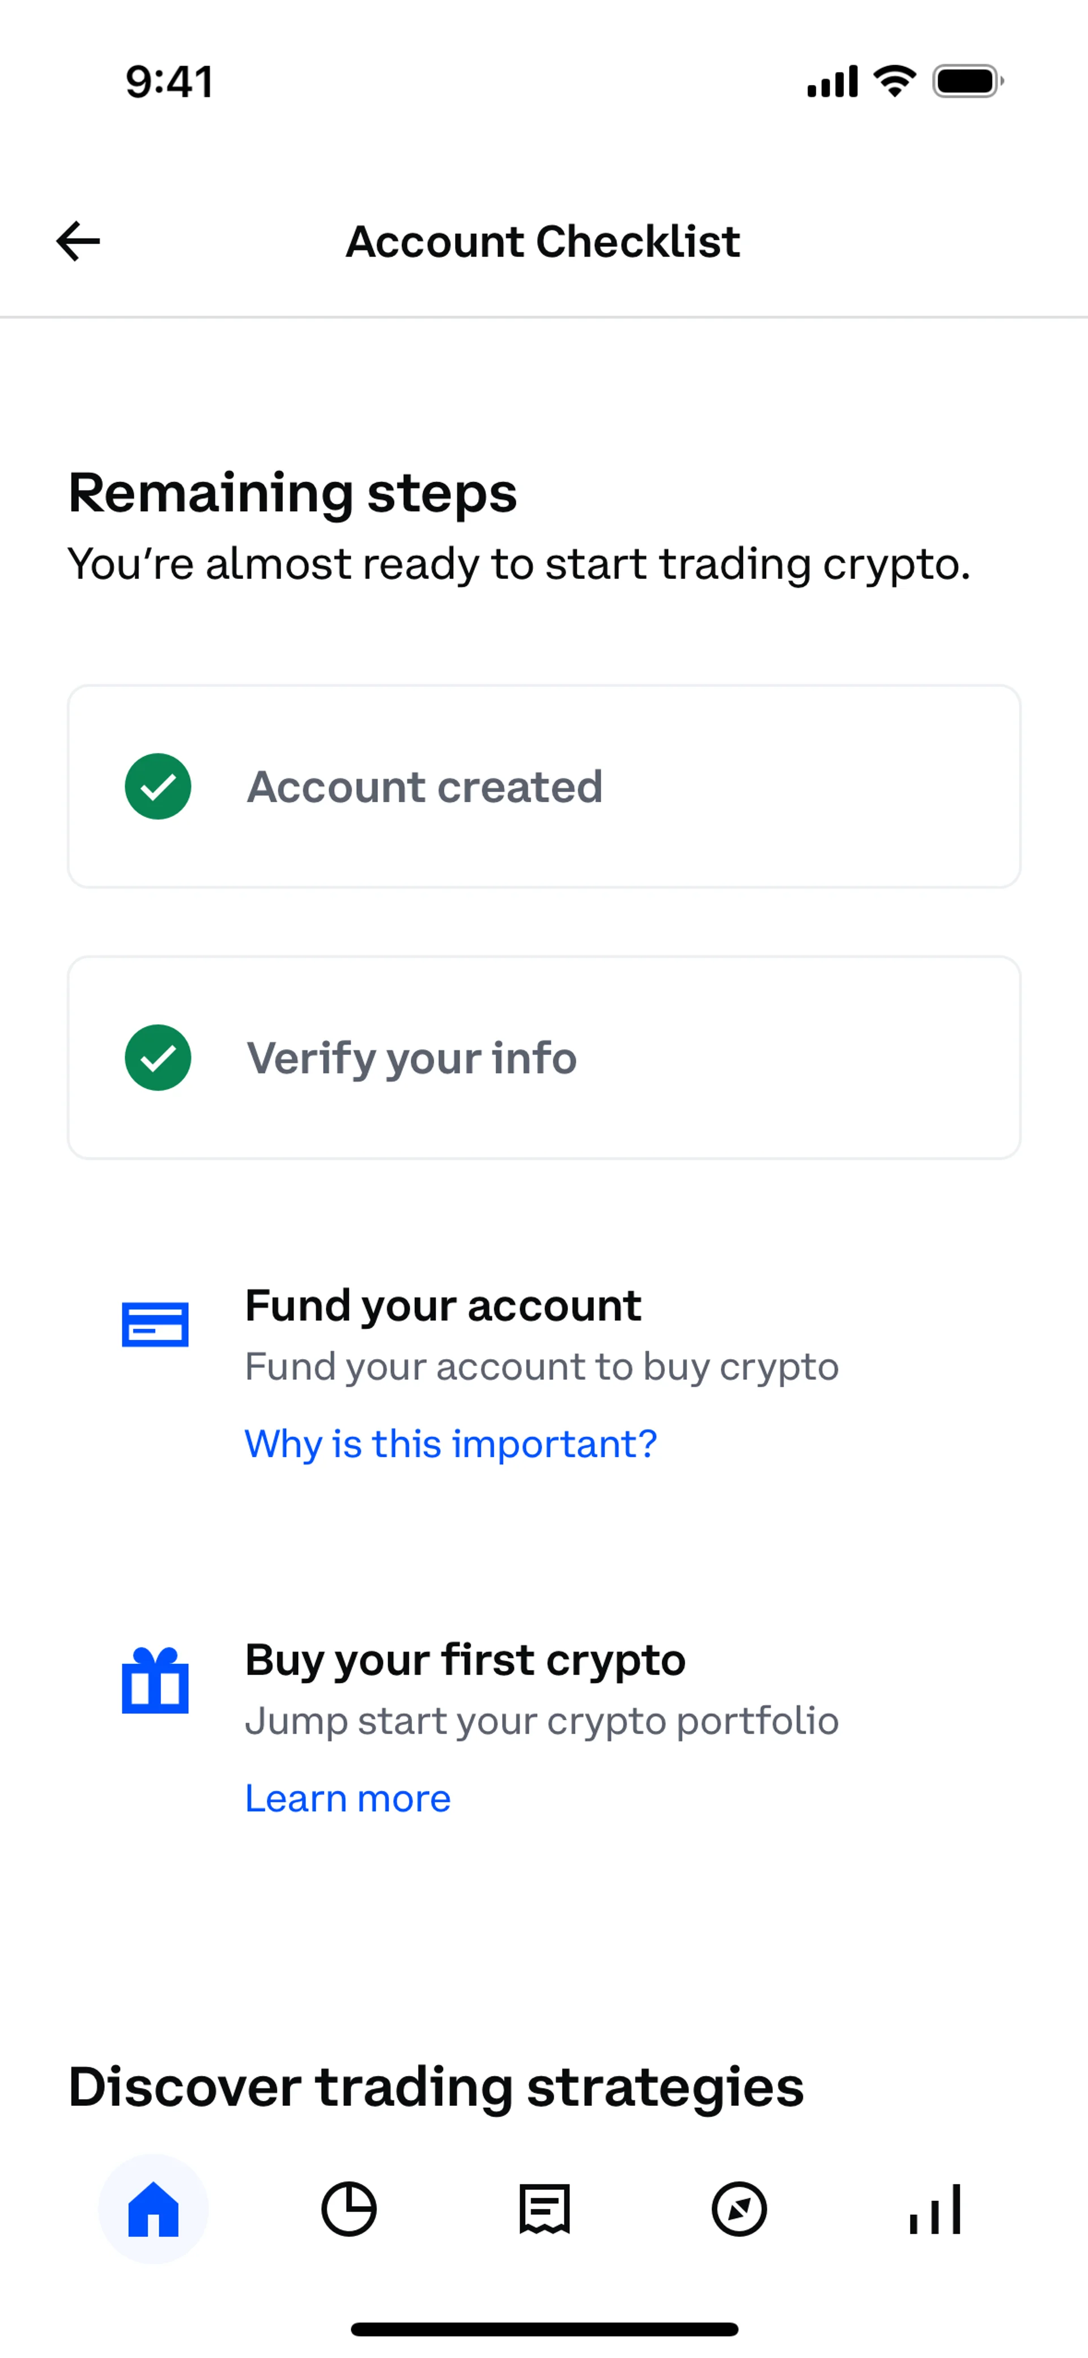
Task: Tap the "Learn more" link
Action: tap(348, 1798)
